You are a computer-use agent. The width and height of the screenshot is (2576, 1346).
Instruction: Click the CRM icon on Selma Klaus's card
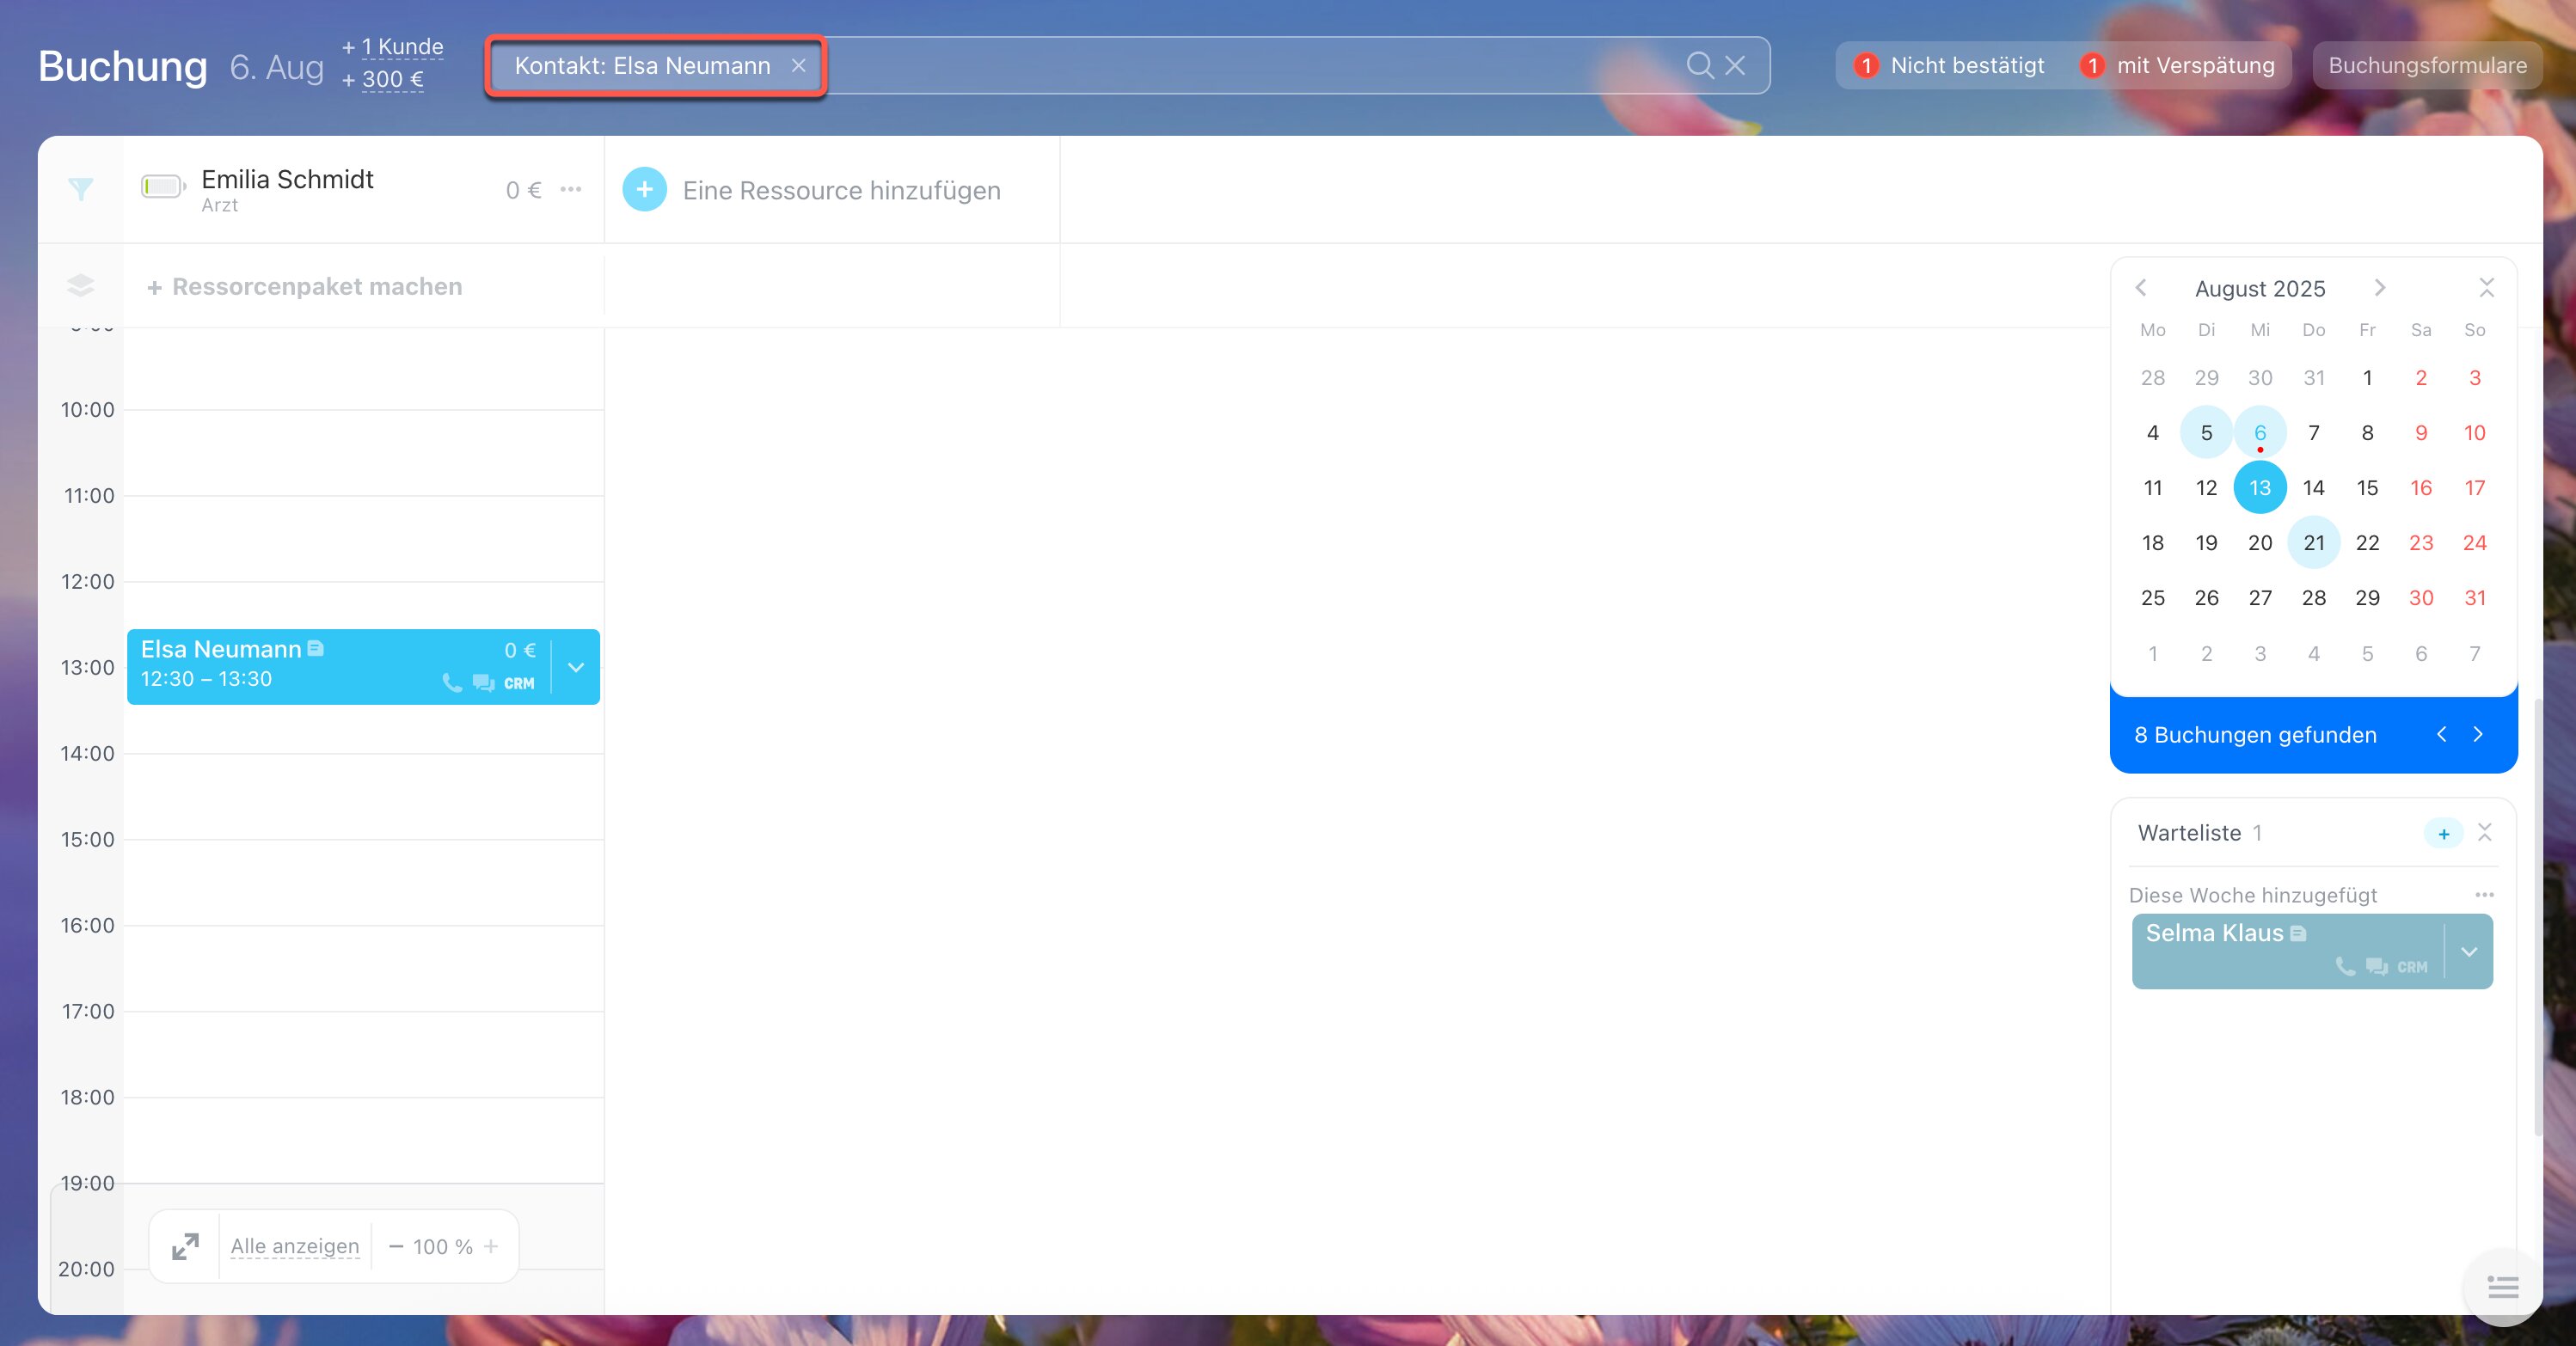click(2411, 967)
